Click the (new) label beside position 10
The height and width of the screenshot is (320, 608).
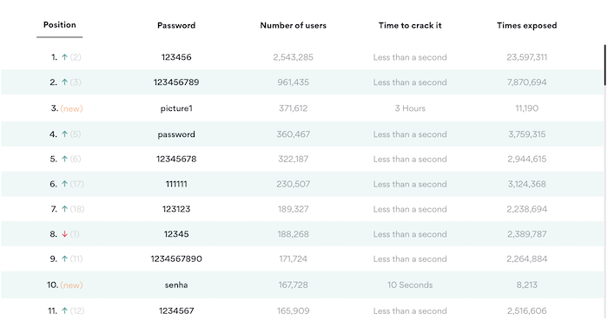pos(71,285)
